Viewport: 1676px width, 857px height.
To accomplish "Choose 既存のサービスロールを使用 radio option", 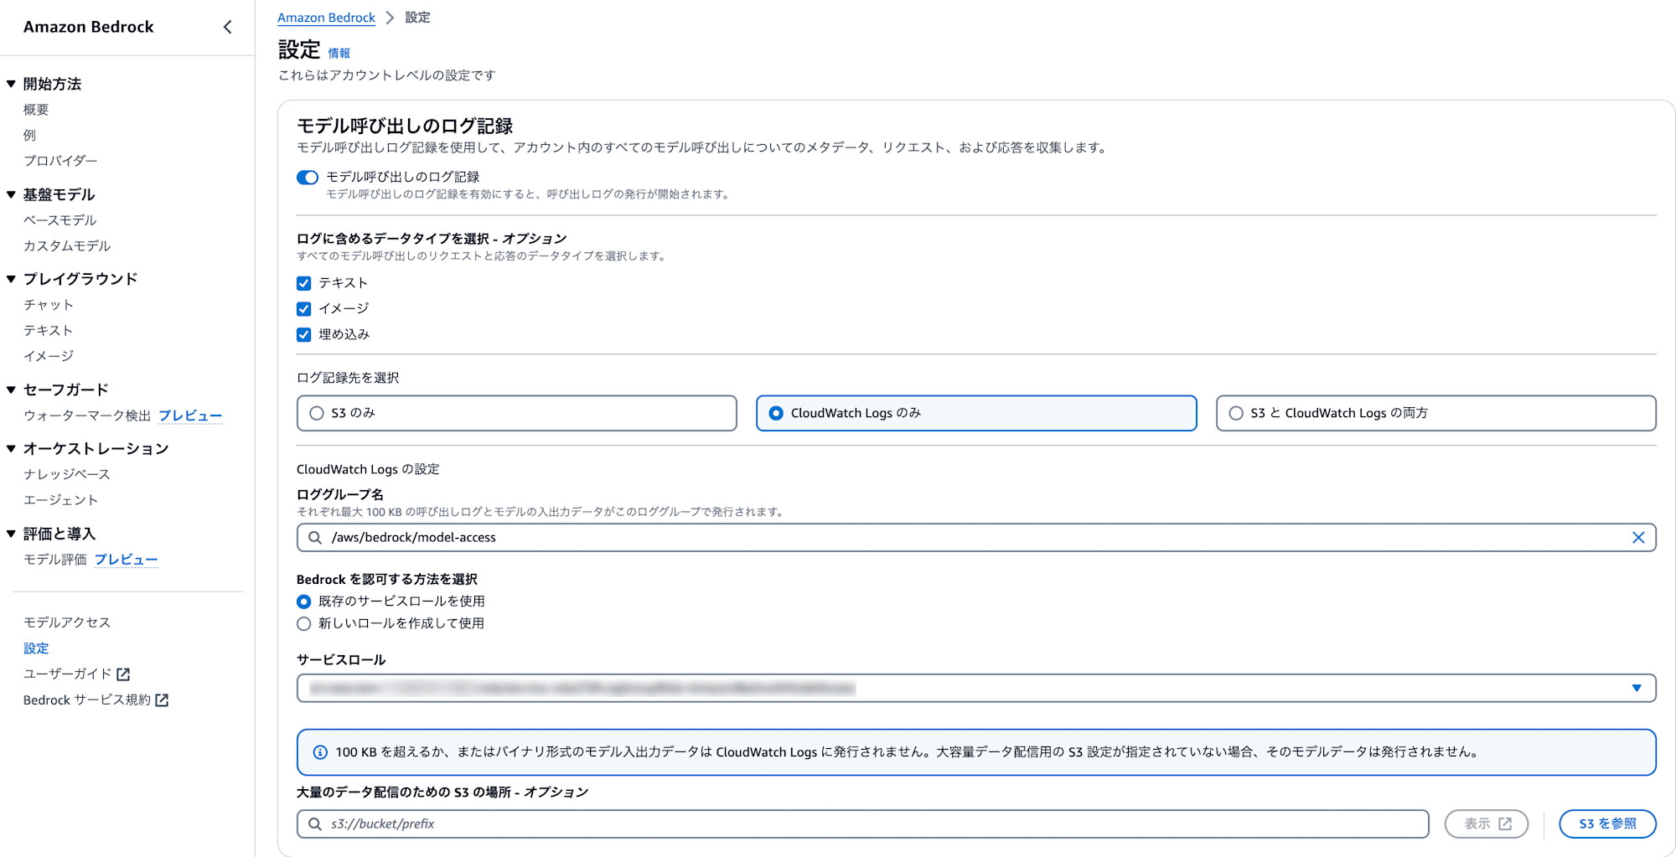I will point(304,601).
